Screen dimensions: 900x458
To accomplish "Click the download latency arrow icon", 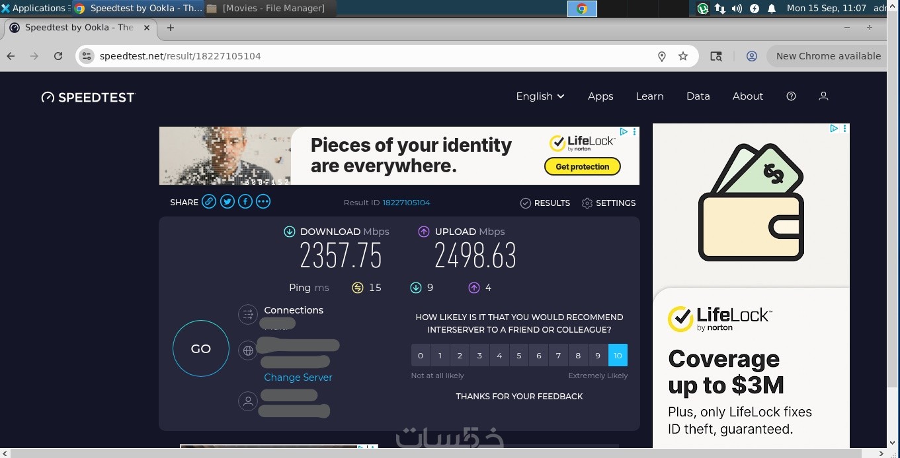I will click(x=416, y=288).
